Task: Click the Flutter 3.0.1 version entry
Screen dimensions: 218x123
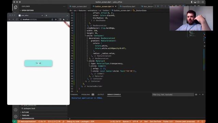Action: point(168,122)
